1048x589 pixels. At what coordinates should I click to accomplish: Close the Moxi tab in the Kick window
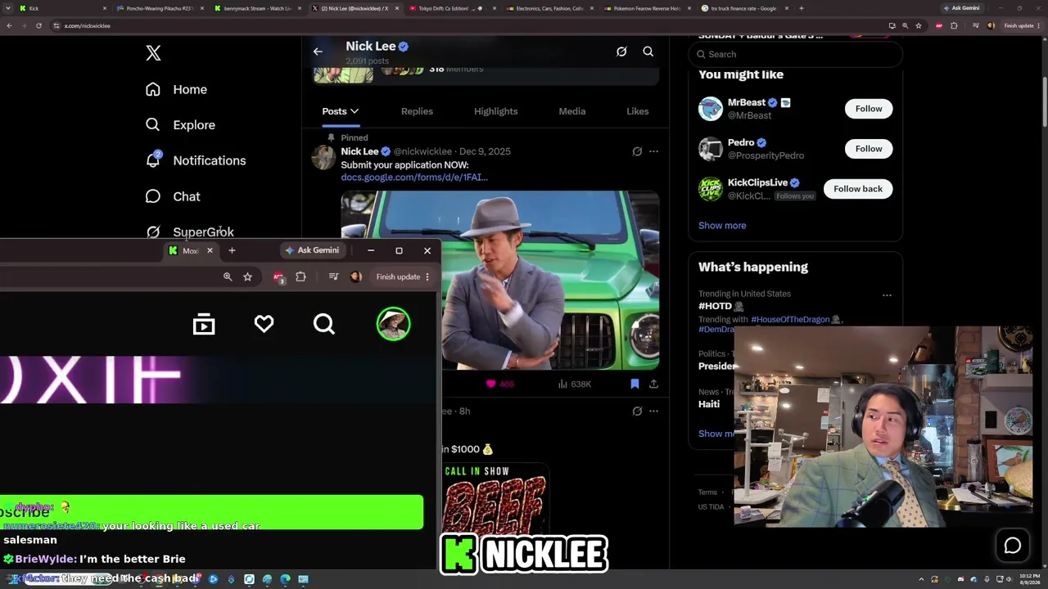(210, 250)
